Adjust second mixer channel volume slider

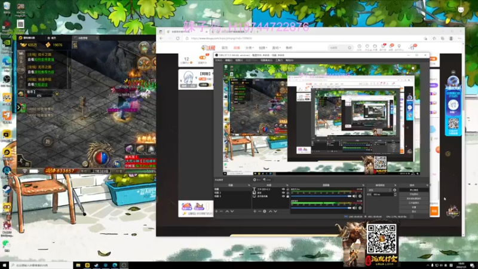[321, 208]
